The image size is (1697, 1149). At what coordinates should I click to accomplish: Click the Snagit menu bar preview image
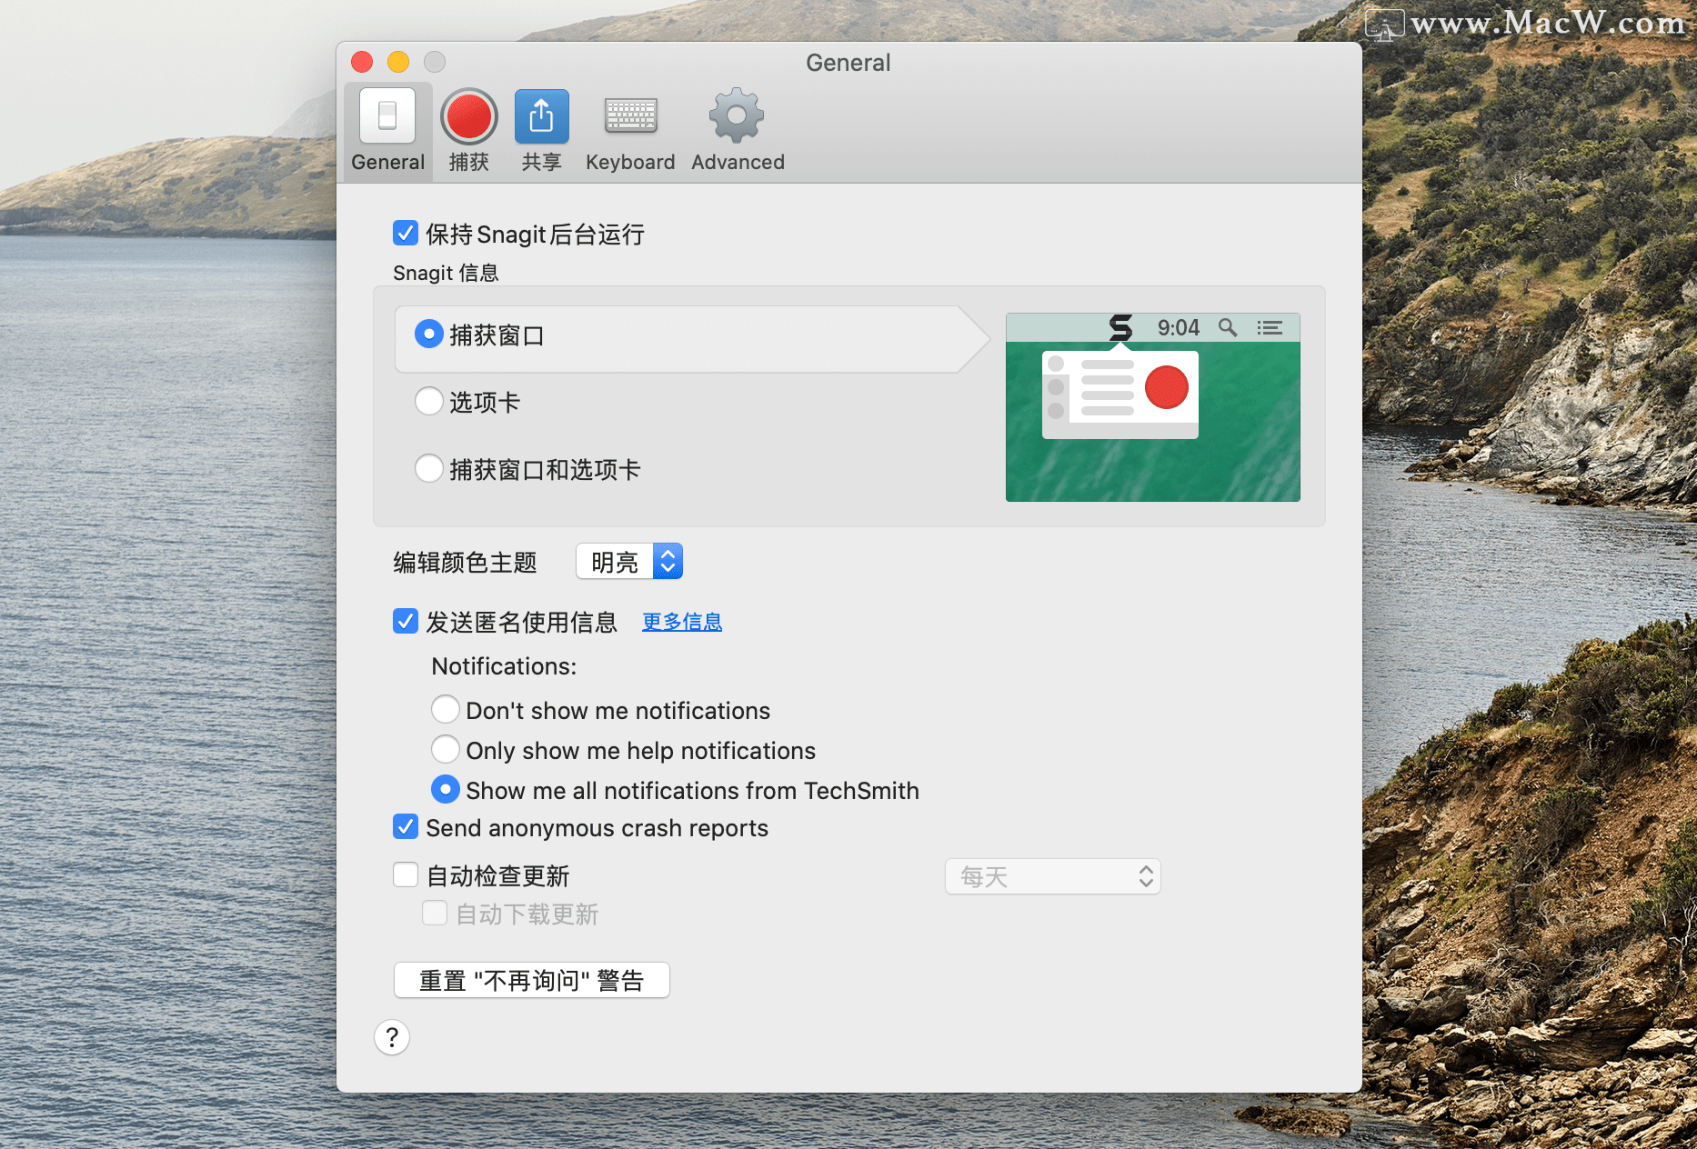pyautogui.click(x=1152, y=407)
